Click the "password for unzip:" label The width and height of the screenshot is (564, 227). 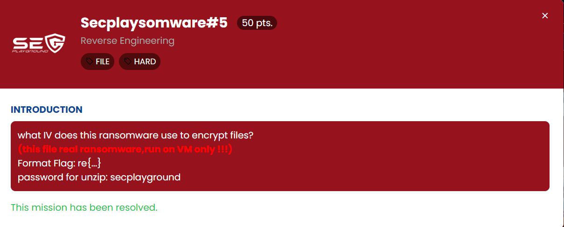point(63,177)
